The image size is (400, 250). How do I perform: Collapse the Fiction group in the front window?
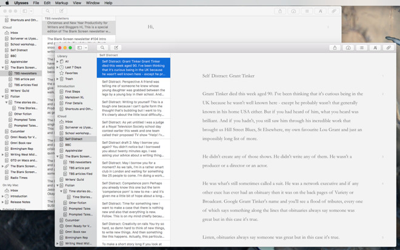[x=58, y=186]
